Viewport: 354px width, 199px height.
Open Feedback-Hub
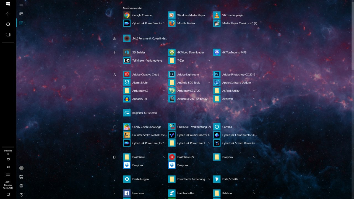(x=190, y=193)
